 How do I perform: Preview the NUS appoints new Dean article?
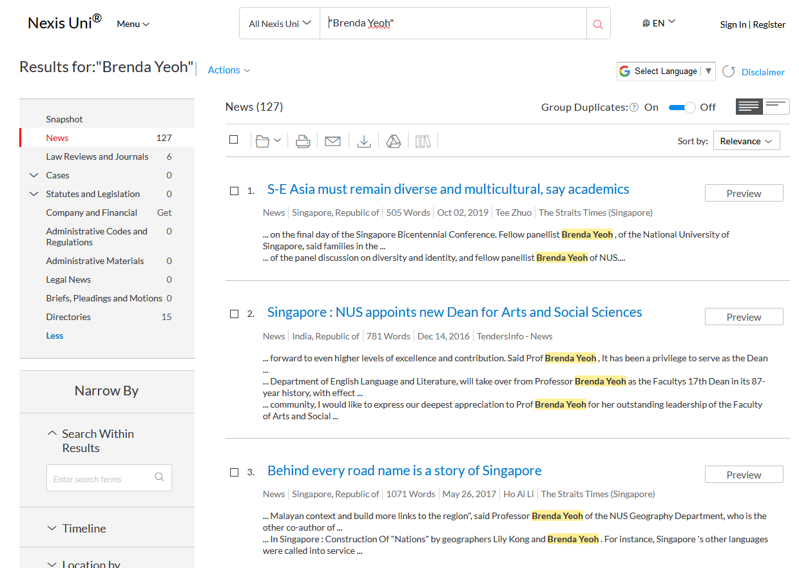(x=744, y=317)
